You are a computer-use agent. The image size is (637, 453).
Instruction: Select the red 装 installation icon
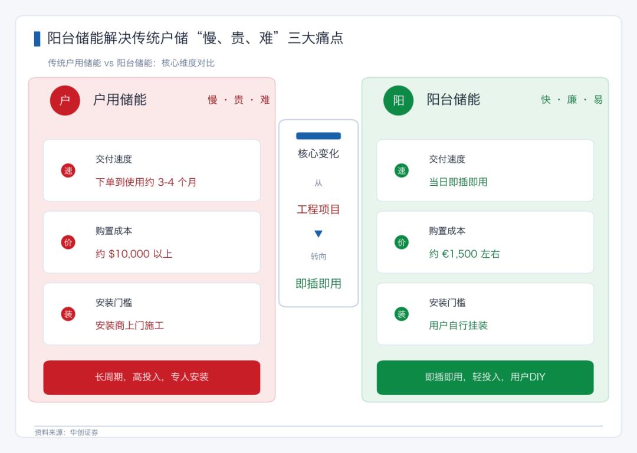68,314
